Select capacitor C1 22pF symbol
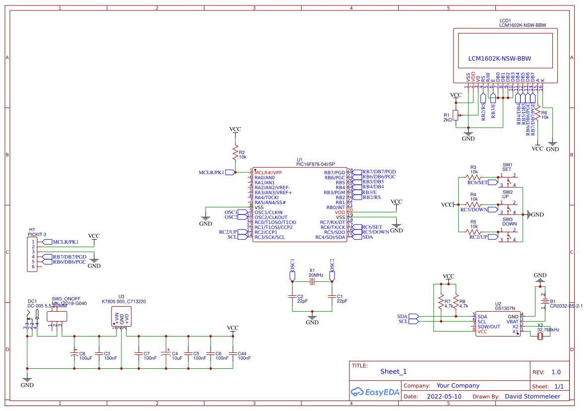This screenshot has height=411, width=588. (332, 296)
